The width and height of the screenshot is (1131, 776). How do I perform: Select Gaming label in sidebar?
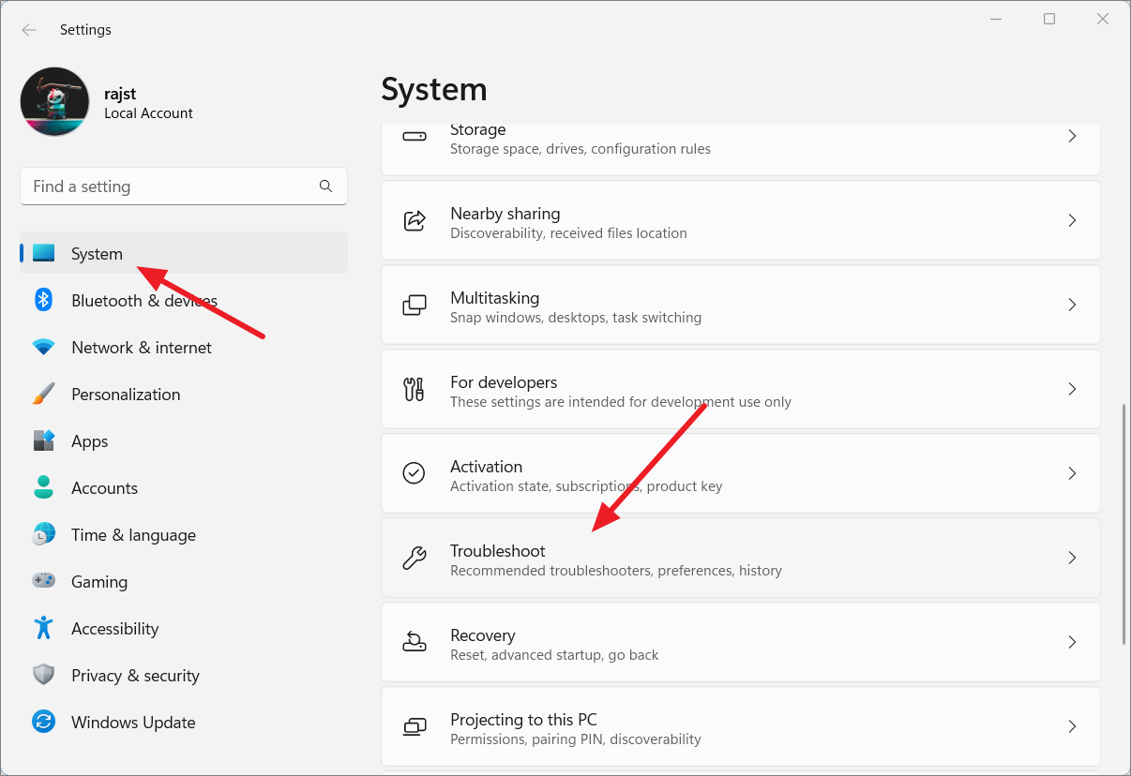99,582
